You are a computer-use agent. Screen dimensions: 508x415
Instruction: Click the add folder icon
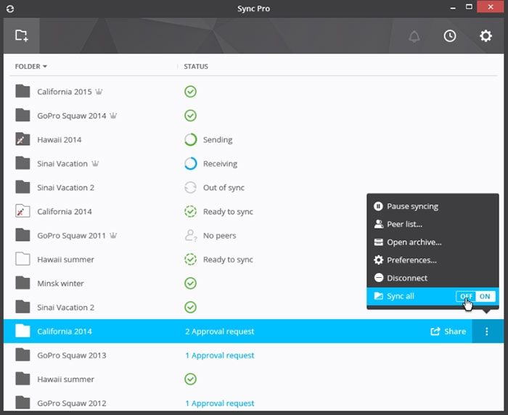(21, 36)
